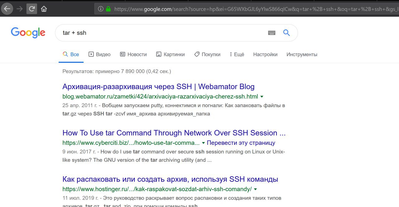This screenshot has height=207, width=399.
Task: Click the green padlock security icon
Action: pyautogui.click(x=108, y=9)
